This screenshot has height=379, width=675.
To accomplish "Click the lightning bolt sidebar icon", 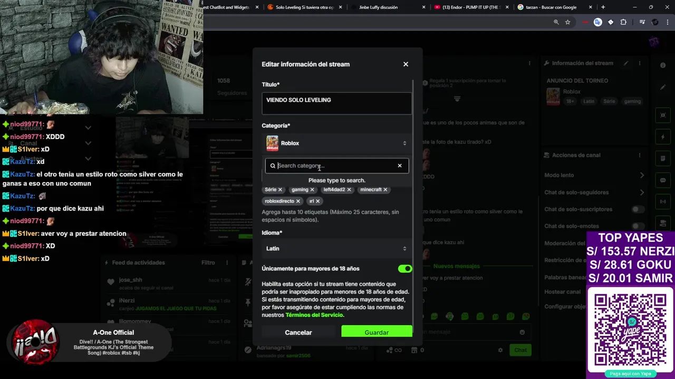I will [663, 137].
